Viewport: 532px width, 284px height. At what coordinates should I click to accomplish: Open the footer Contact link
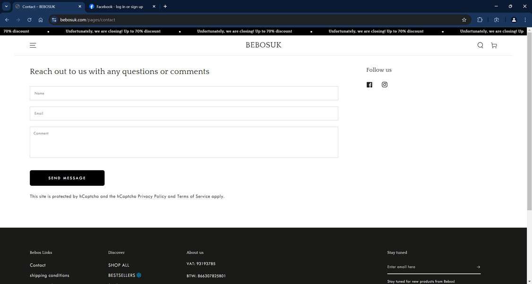click(38, 265)
